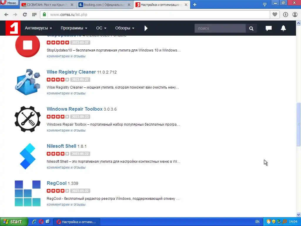Expand the Обзоры dropdown menu
The width and height of the screenshot is (301, 226).
pos(125,28)
